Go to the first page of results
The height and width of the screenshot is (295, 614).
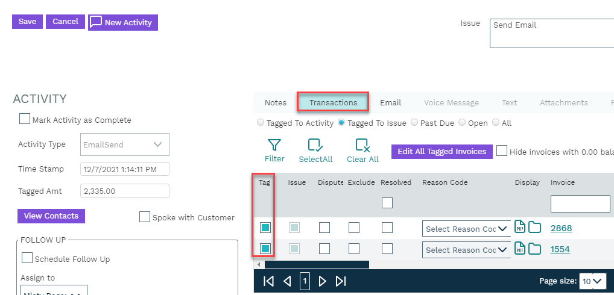pyautogui.click(x=269, y=281)
